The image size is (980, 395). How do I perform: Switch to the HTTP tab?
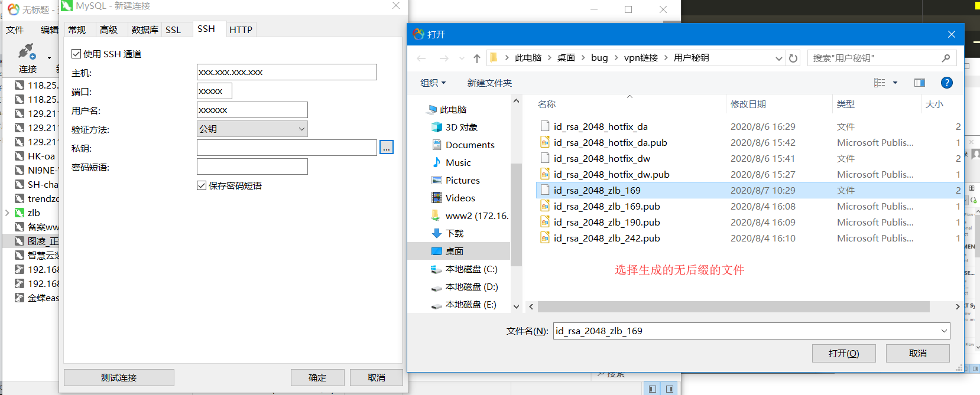241,30
